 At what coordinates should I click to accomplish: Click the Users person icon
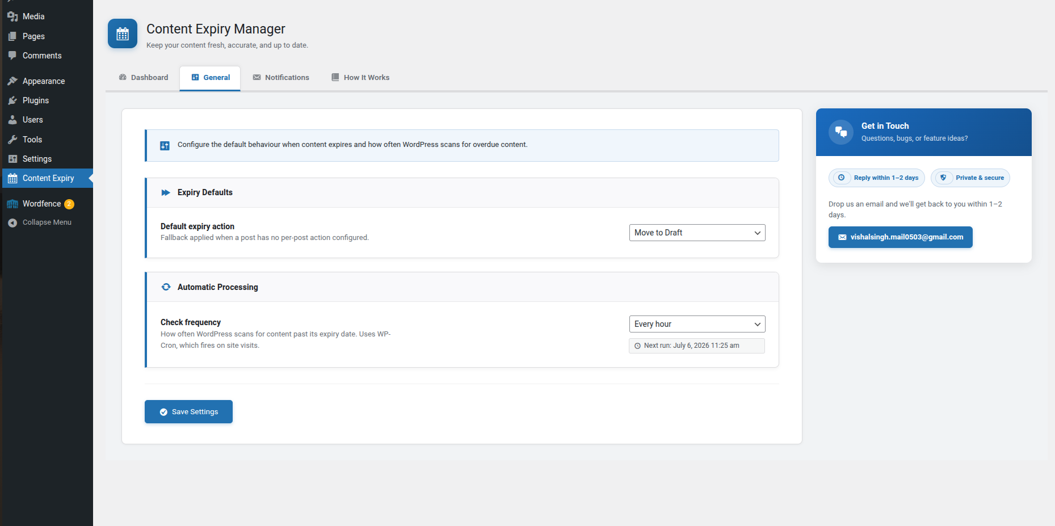tap(12, 120)
